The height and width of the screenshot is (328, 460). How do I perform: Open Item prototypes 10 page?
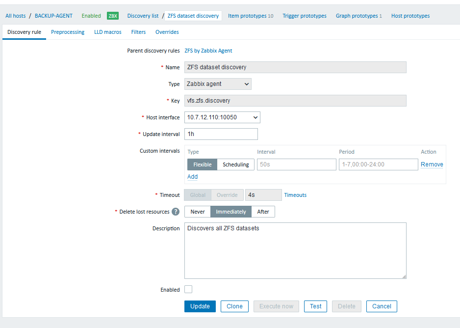coord(251,16)
